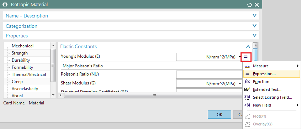Click the Plot(XY) menu entry

click(271, 116)
